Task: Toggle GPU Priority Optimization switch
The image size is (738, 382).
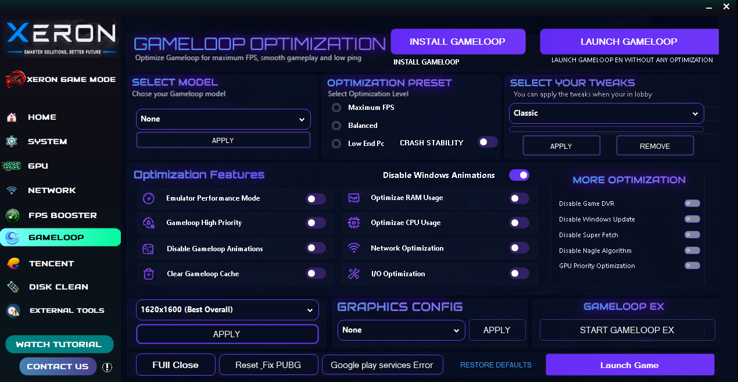Action: (x=692, y=266)
